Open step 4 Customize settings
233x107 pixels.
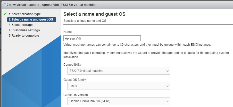[24, 30]
